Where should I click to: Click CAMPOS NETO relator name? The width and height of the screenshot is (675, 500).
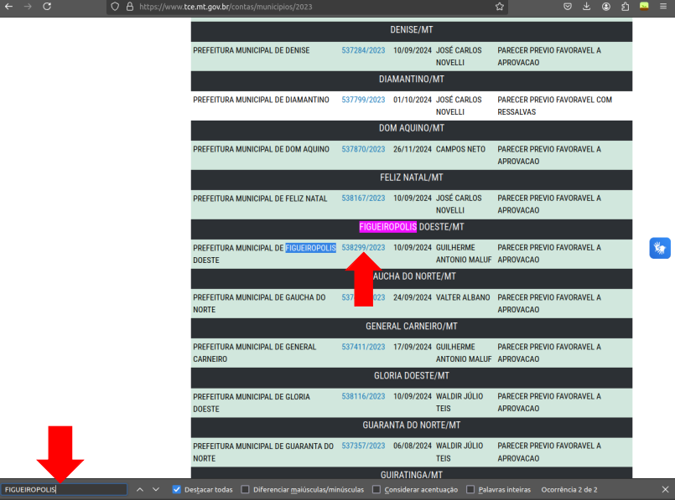460,149
